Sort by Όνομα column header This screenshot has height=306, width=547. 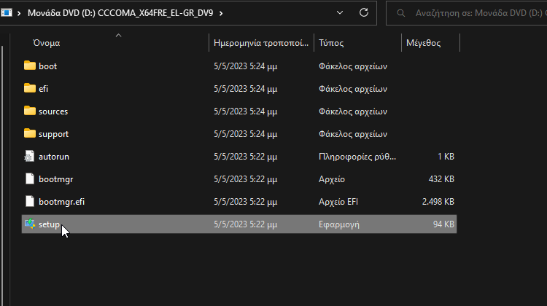click(46, 43)
